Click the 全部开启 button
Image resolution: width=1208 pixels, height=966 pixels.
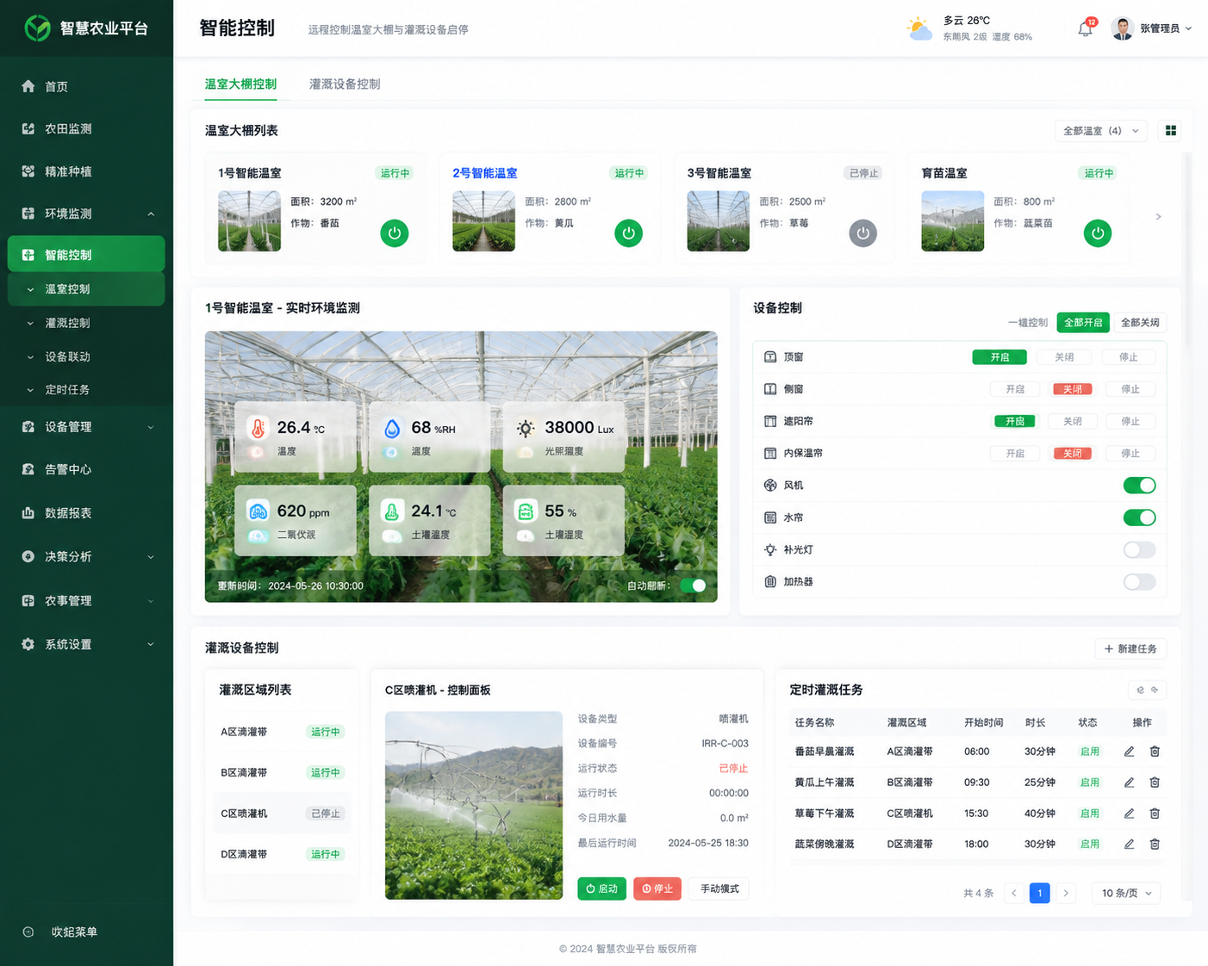coord(1083,323)
